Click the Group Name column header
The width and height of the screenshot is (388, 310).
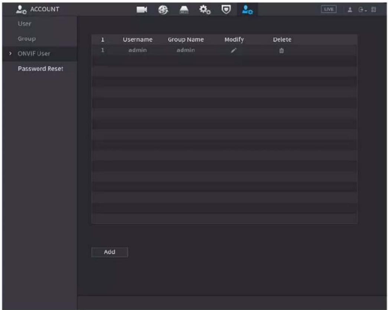tap(186, 40)
